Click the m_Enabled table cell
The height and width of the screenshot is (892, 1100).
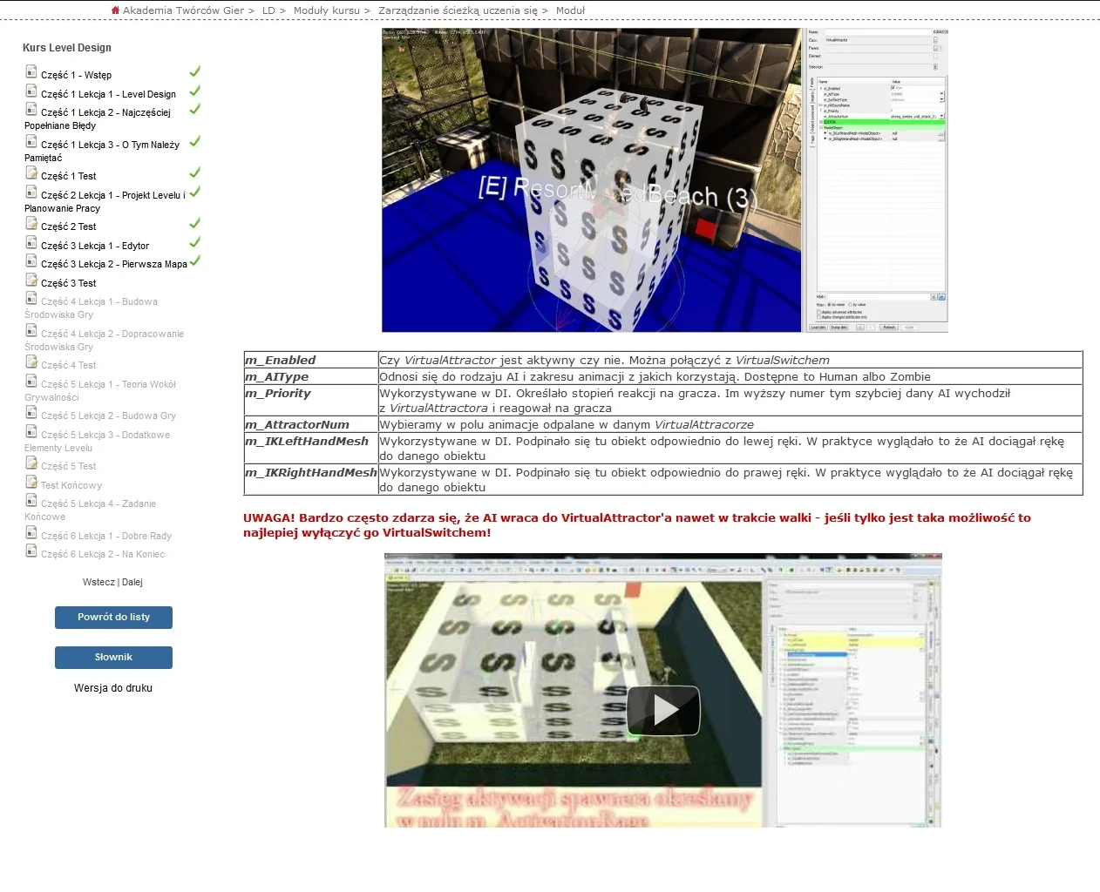click(311, 360)
